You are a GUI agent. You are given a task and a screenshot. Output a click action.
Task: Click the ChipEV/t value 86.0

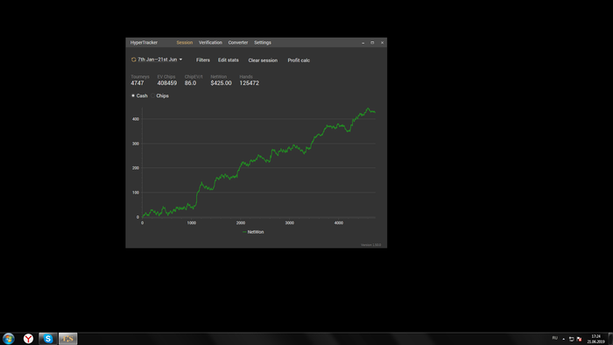[x=190, y=83]
